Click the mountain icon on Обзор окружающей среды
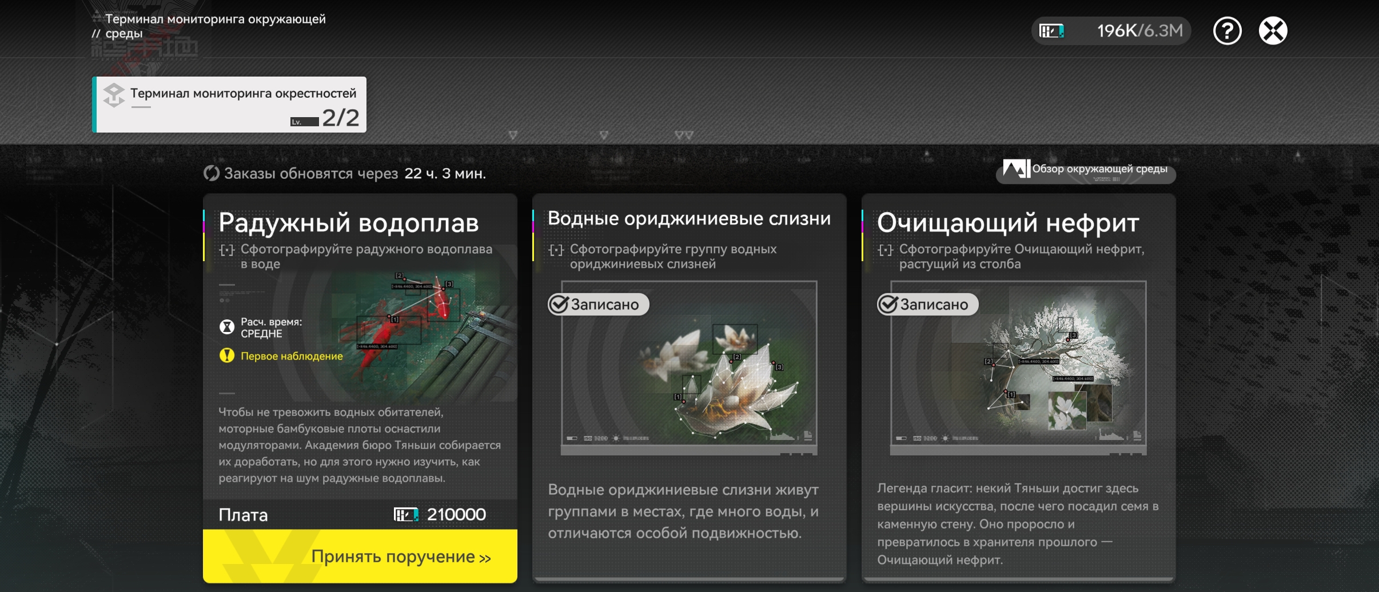 click(x=1016, y=169)
